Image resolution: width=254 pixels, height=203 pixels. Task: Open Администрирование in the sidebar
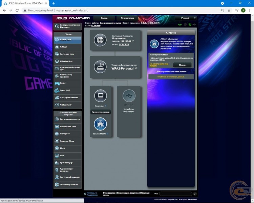[67, 170]
